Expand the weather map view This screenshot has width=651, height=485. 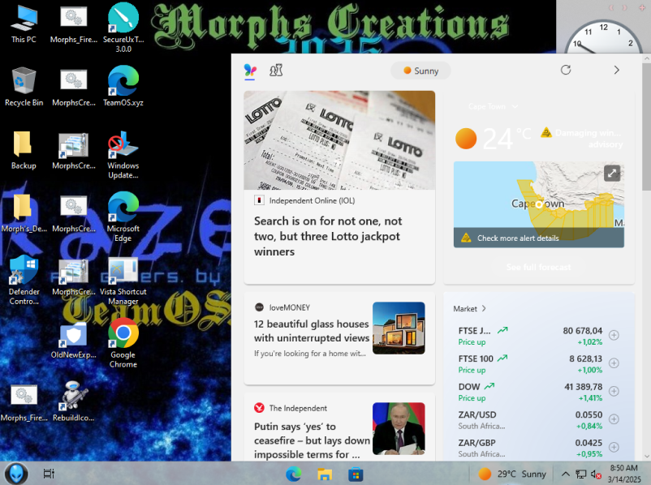pos(612,173)
